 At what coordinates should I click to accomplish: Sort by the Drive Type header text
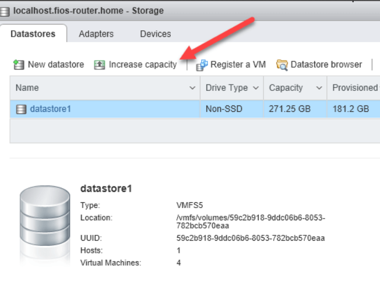coord(226,88)
